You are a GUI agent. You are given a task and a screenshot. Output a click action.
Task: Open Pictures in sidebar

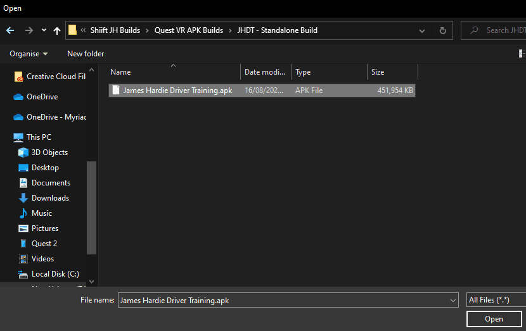pyautogui.click(x=45, y=228)
